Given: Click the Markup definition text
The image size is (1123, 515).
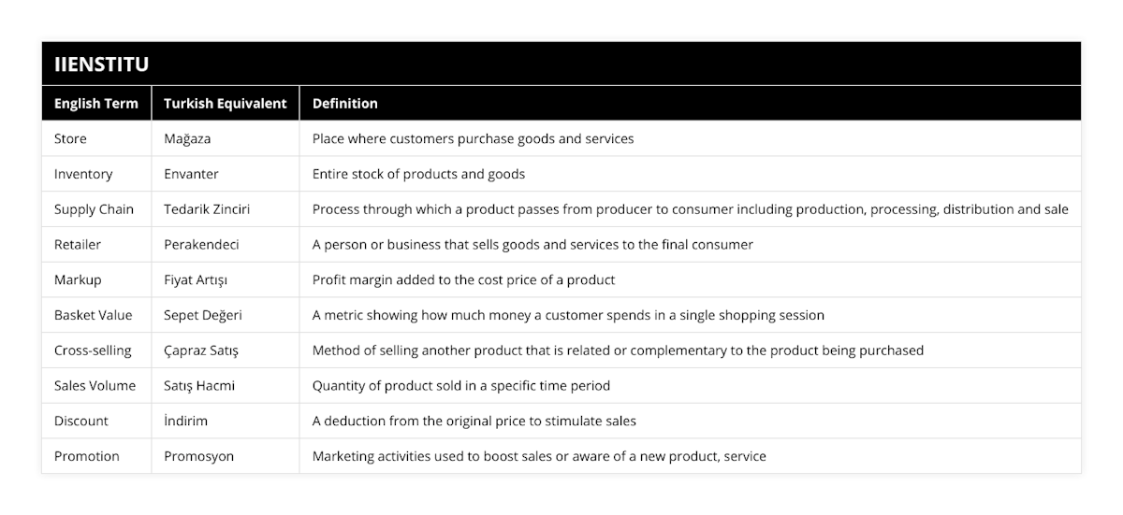Looking at the screenshot, I should [463, 279].
